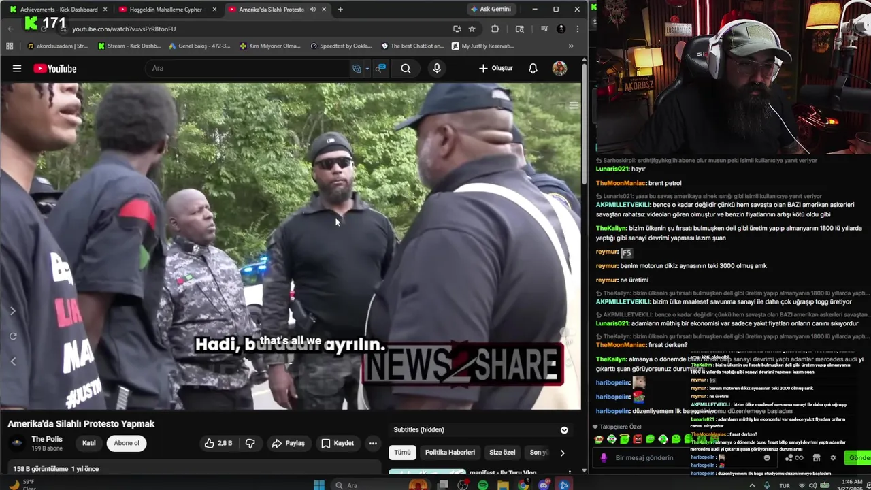Click the Oluştur create button
The image size is (871, 490).
(496, 68)
